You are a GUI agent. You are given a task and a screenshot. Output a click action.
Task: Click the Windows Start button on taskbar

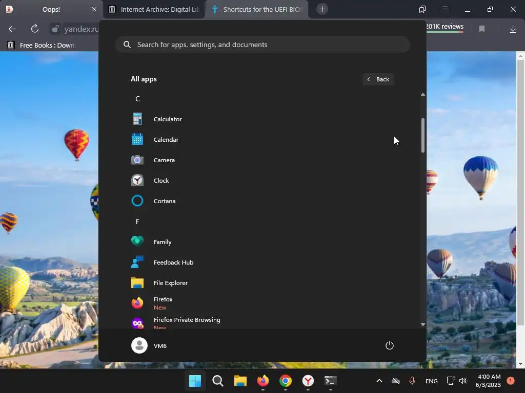click(195, 381)
